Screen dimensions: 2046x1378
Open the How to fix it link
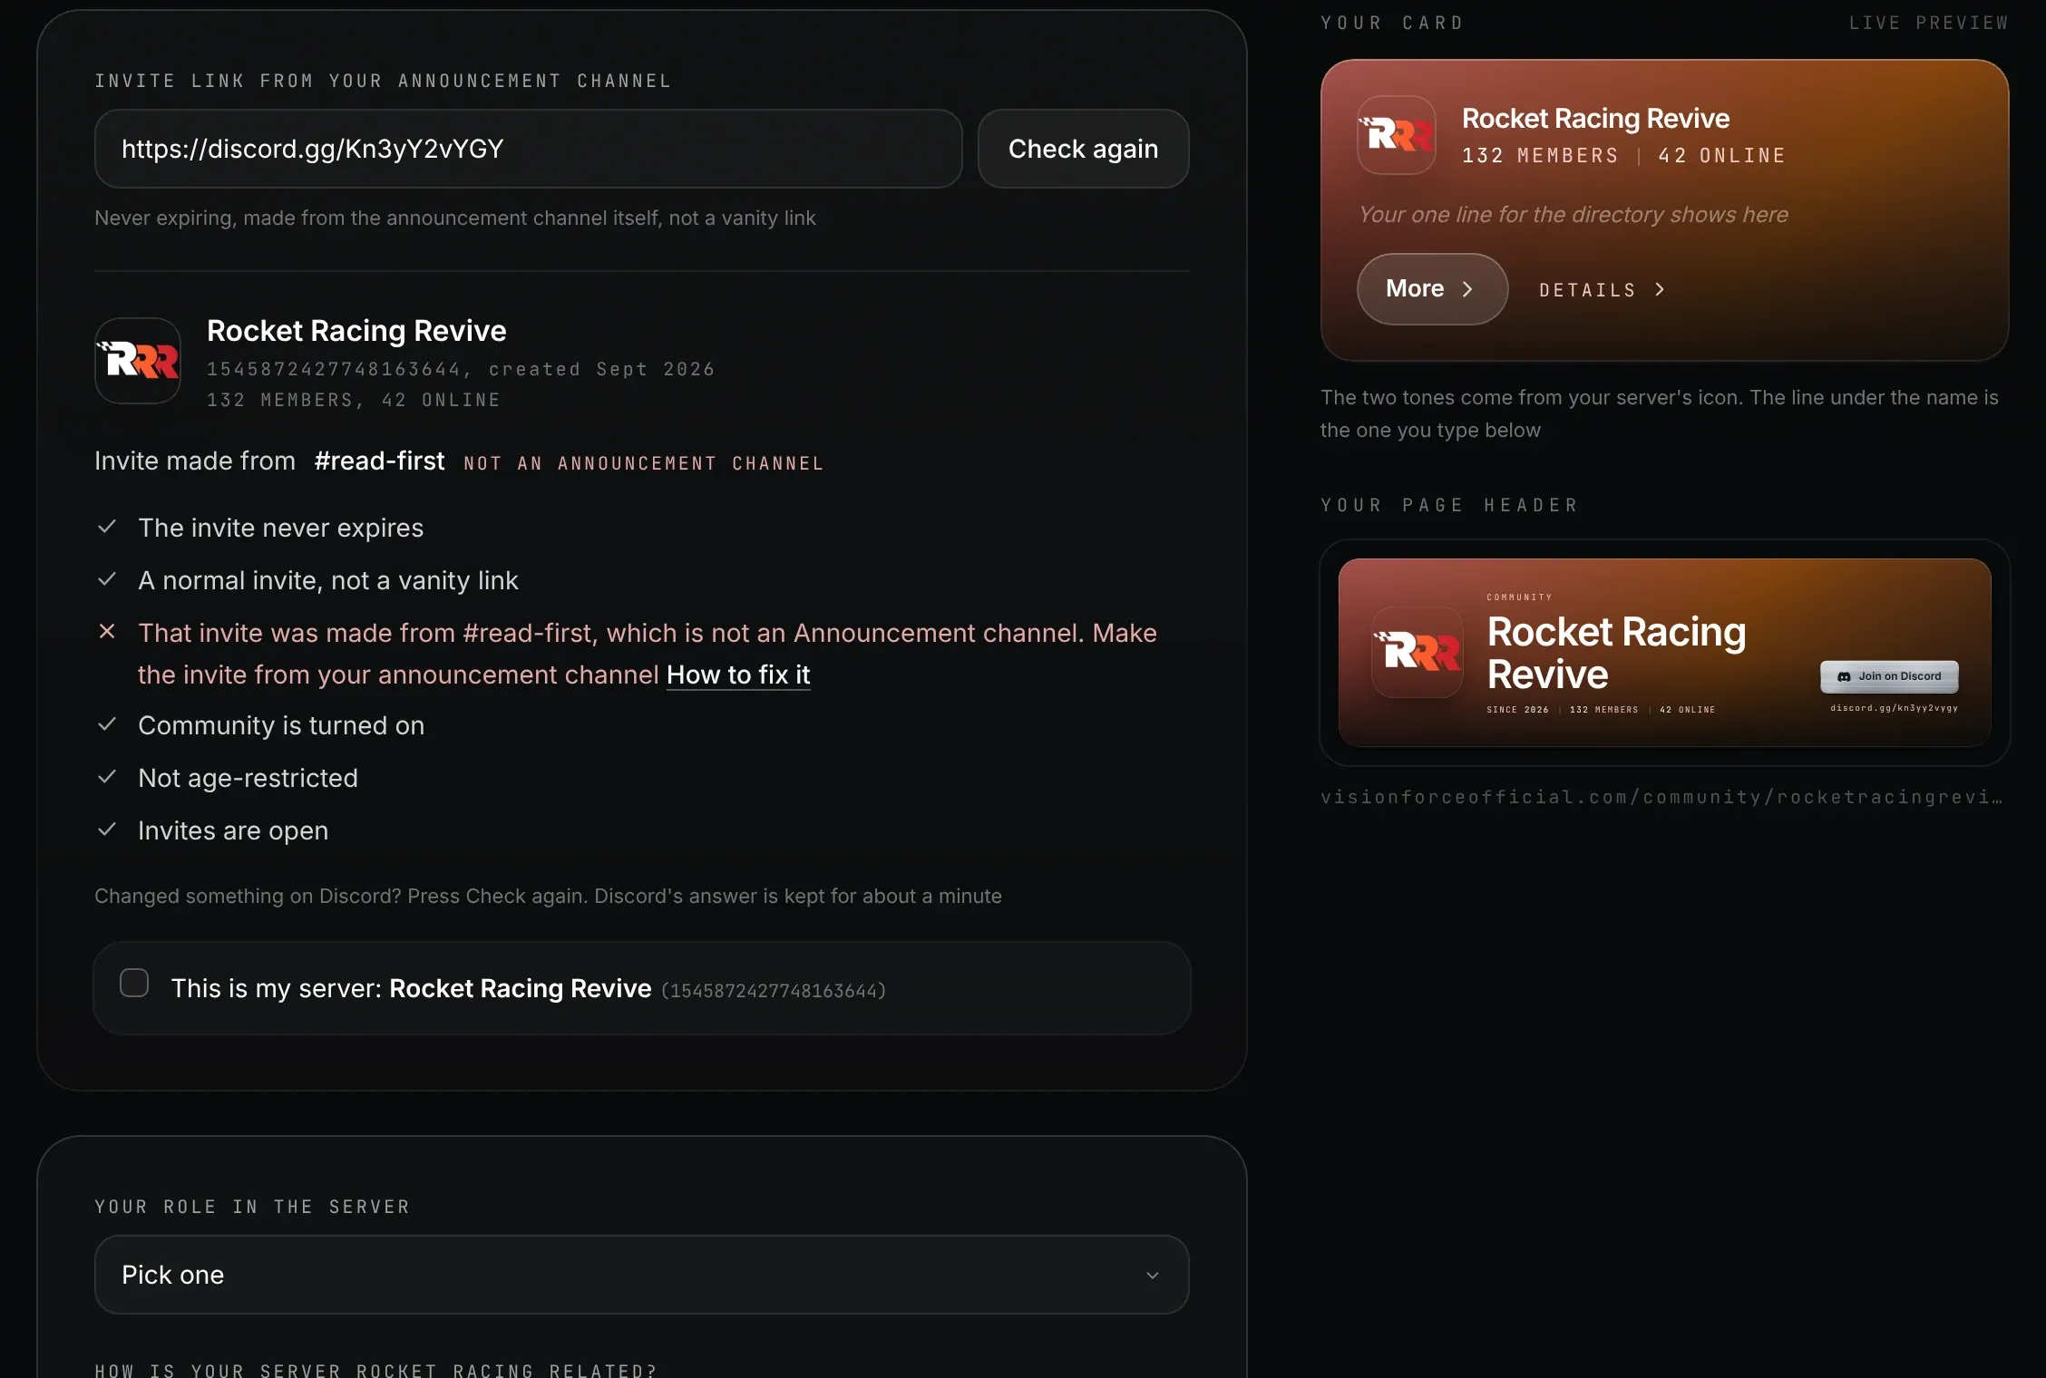tap(738, 674)
